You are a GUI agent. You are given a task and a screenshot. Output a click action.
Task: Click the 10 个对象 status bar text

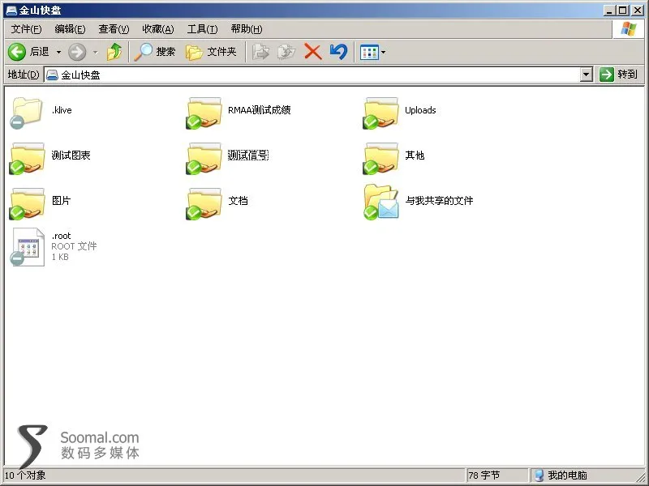coord(25,475)
